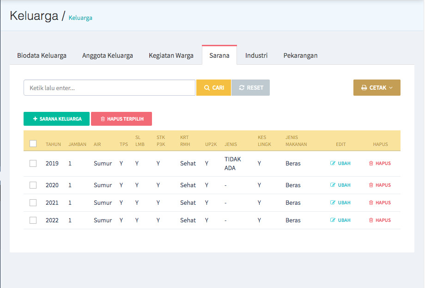Select the checkbox for the 2022 row
Screen dimensions: 425x288
pos(33,220)
